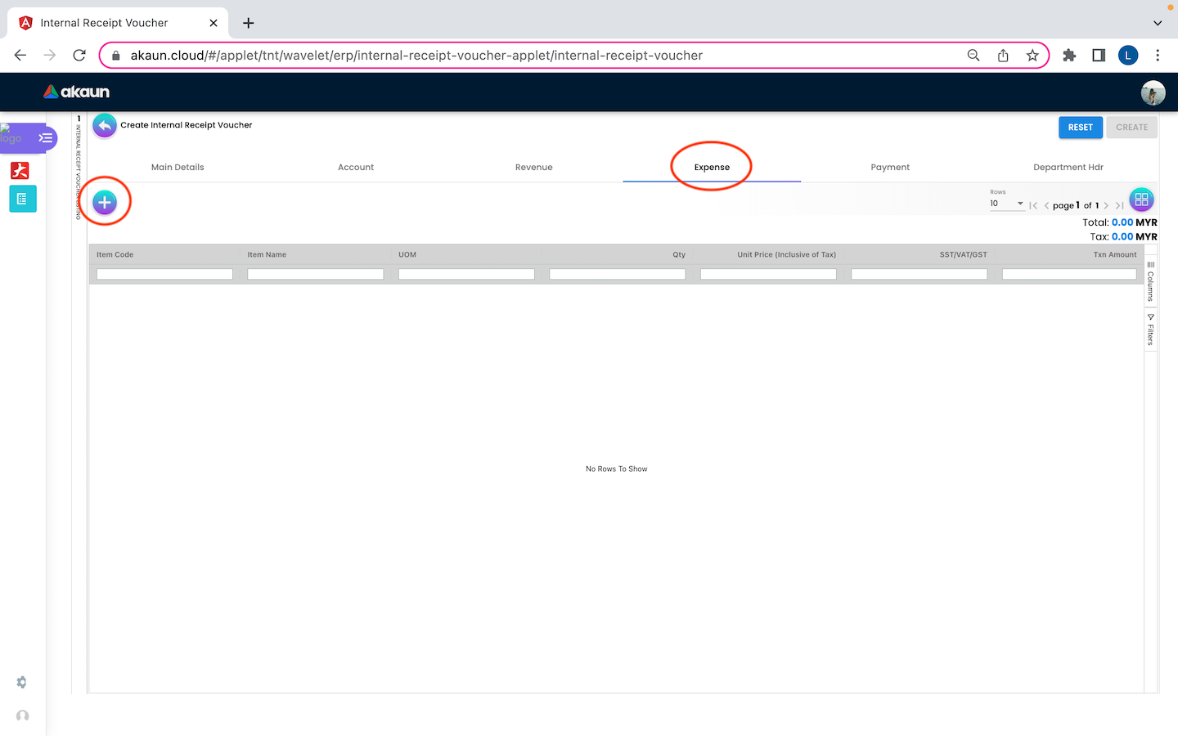Click the RESET button
The width and height of the screenshot is (1178, 736).
tap(1081, 128)
